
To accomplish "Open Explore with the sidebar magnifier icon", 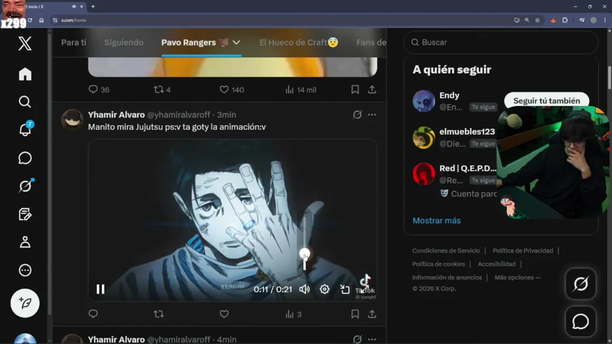I will [x=25, y=102].
